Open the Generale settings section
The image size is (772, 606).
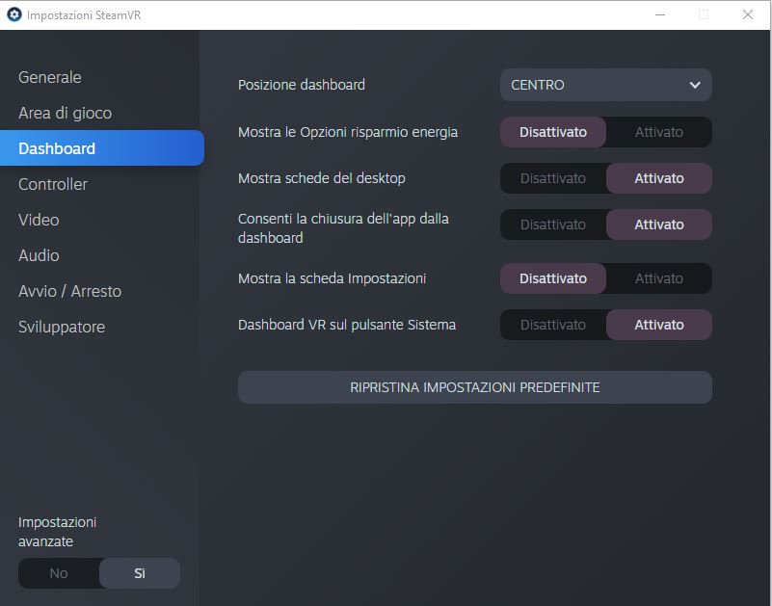coord(50,77)
